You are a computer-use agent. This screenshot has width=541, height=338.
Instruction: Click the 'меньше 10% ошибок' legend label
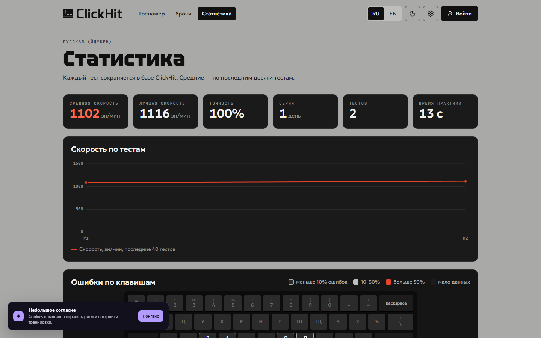322,282
